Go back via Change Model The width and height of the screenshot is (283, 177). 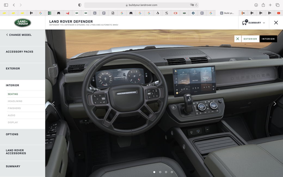[19, 35]
